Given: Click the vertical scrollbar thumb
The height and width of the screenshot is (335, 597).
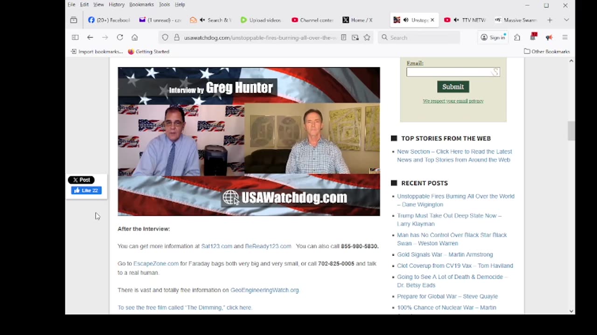Looking at the screenshot, I should coord(571,131).
